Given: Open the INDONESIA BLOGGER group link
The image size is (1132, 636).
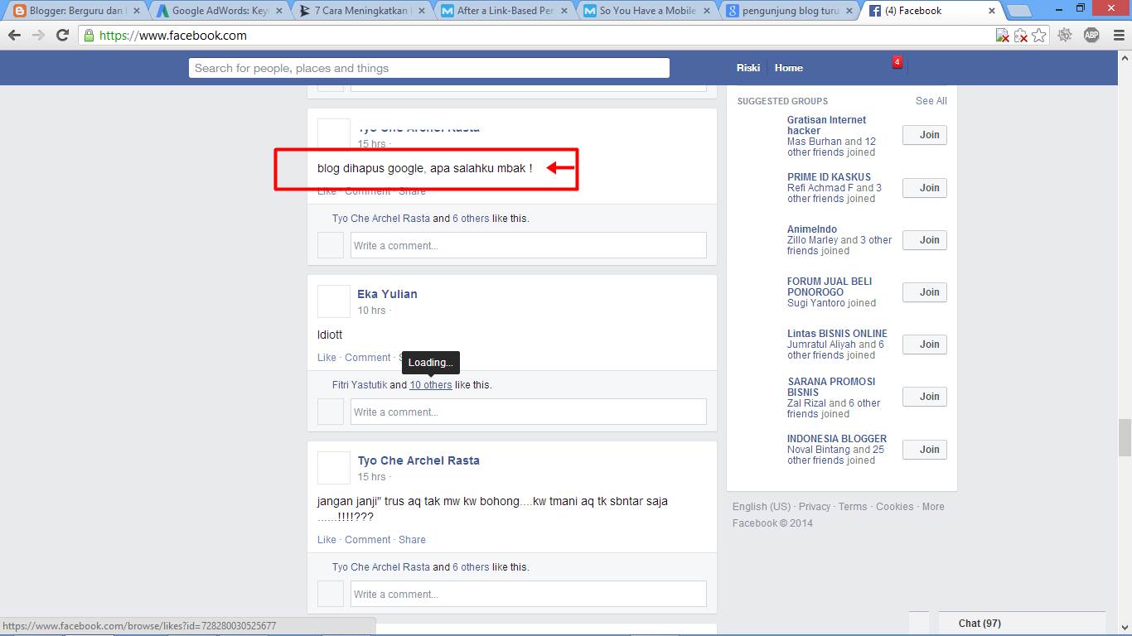Looking at the screenshot, I should tap(837, 439).
